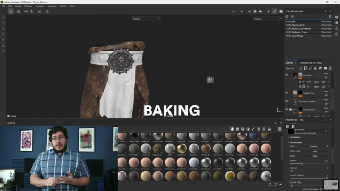The height and width of the screenshot is (191, 340).
Task: Select the Eraser tool in left toolbar
Action: [x=3, y=23]
